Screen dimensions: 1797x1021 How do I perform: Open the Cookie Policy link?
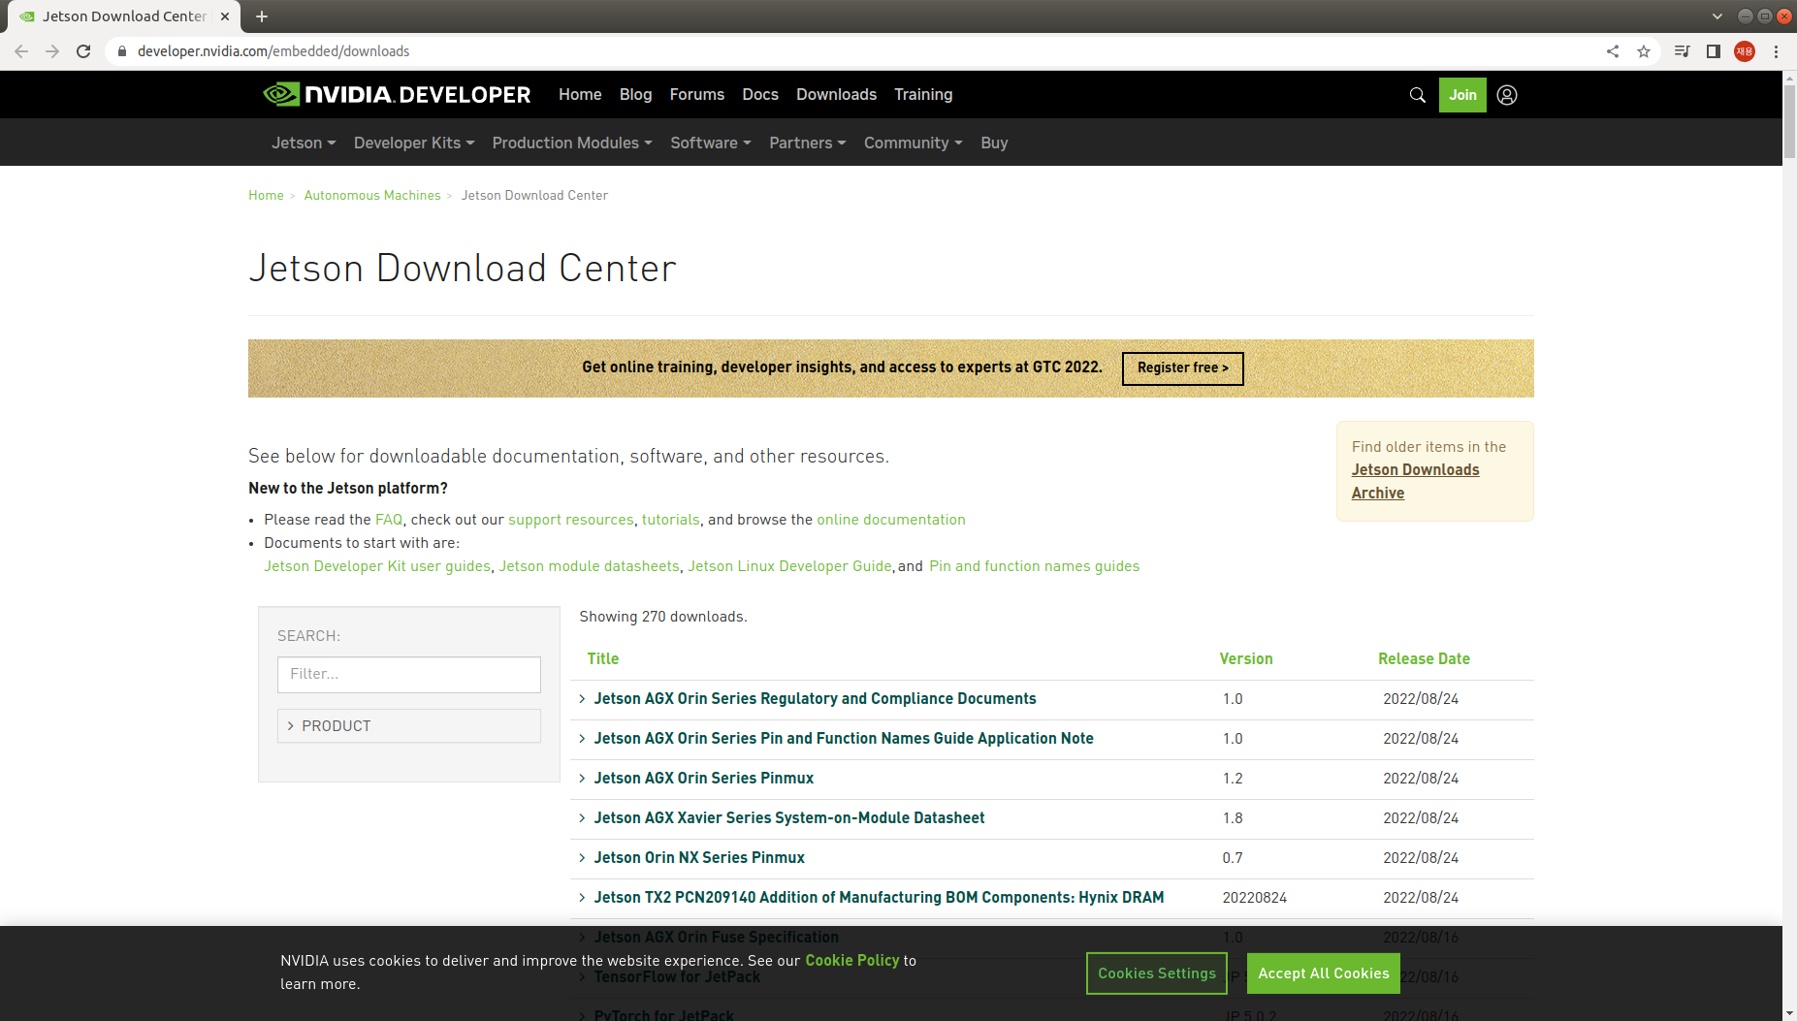pos(852,960)
